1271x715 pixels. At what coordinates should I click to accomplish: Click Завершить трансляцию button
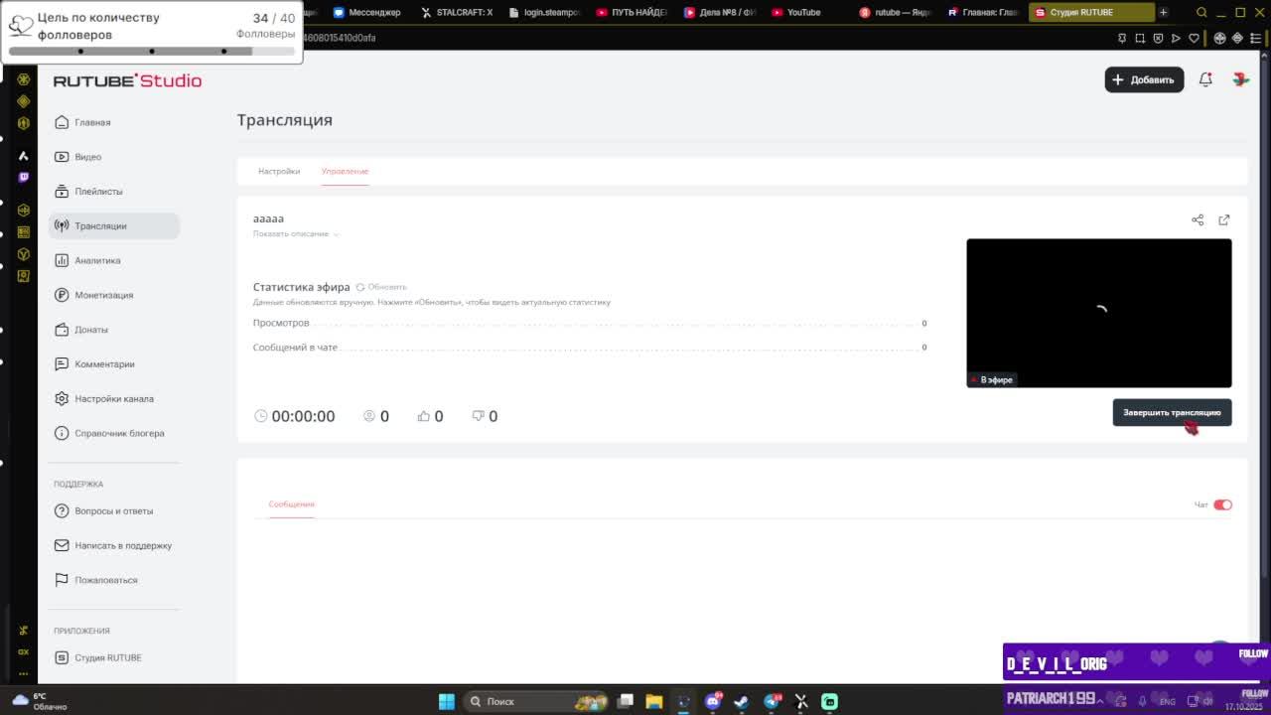1172,412
